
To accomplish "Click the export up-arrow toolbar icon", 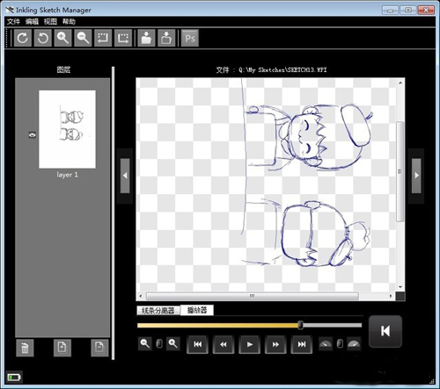I will pos(166,38).
